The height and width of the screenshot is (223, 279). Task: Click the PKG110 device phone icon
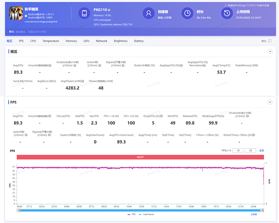[84, 14]
